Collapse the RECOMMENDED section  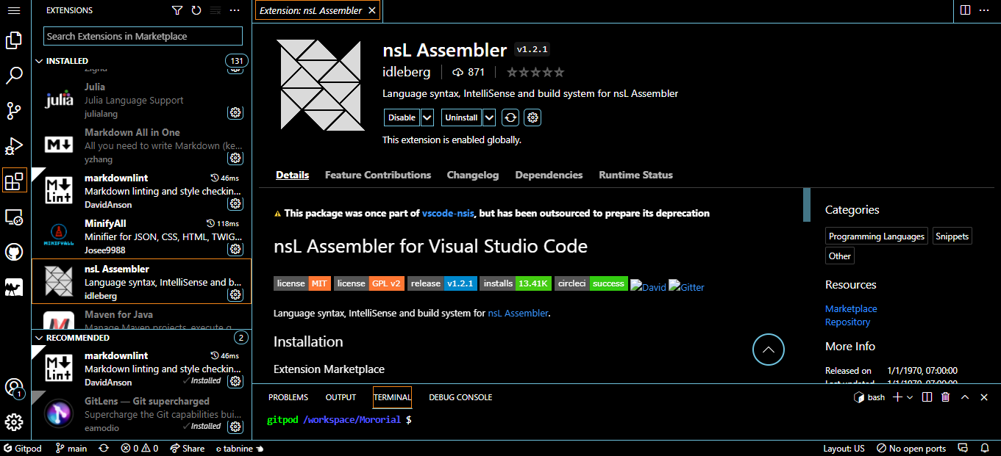(141, 338)
